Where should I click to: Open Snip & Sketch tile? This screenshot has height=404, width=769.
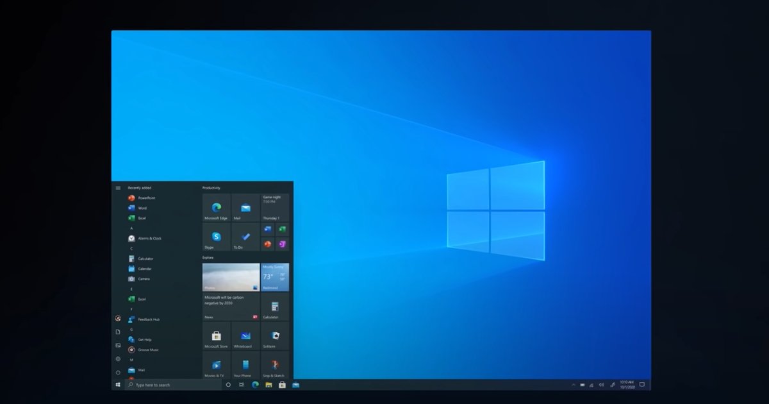click(x=275, y=366)
